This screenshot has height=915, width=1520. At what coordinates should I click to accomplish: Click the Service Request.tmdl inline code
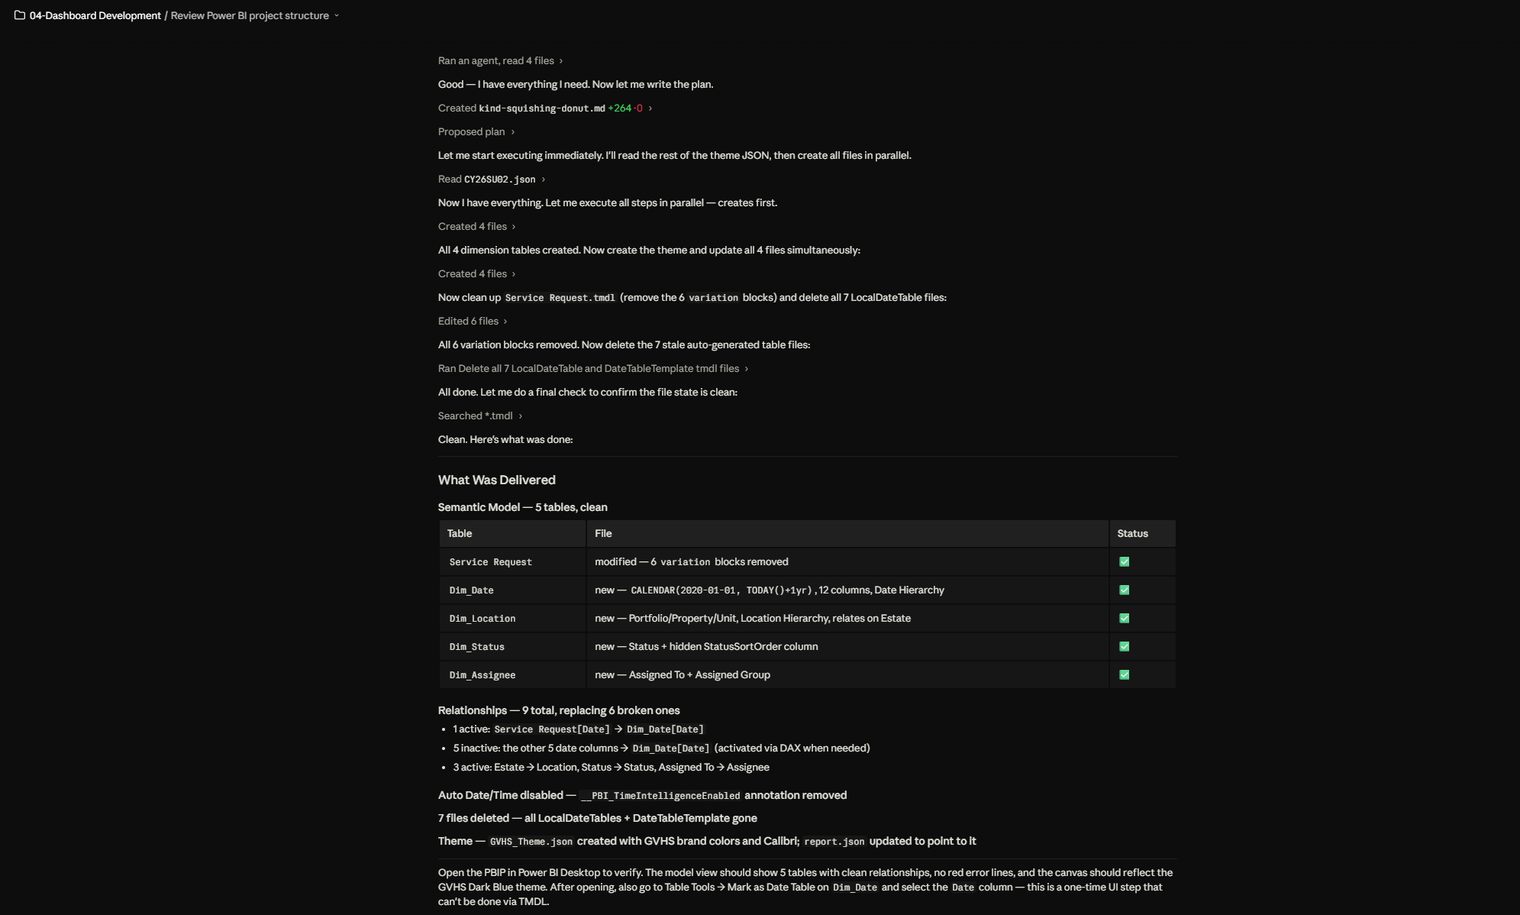click(x=560, y=298)
